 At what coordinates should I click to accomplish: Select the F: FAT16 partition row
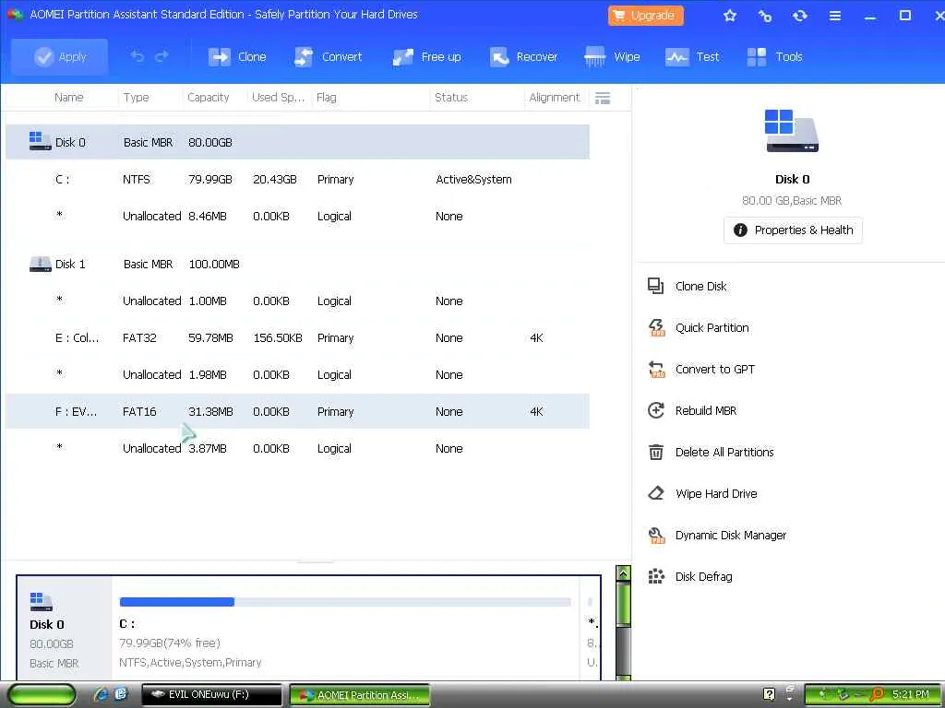[297, 411]
